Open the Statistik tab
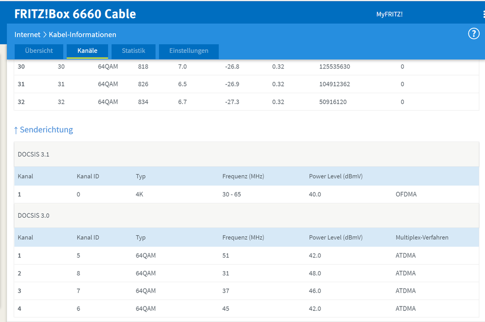Image resolution: width=485 pixels, height=322 pixels. pyautogui.click(x=134, y=51)
